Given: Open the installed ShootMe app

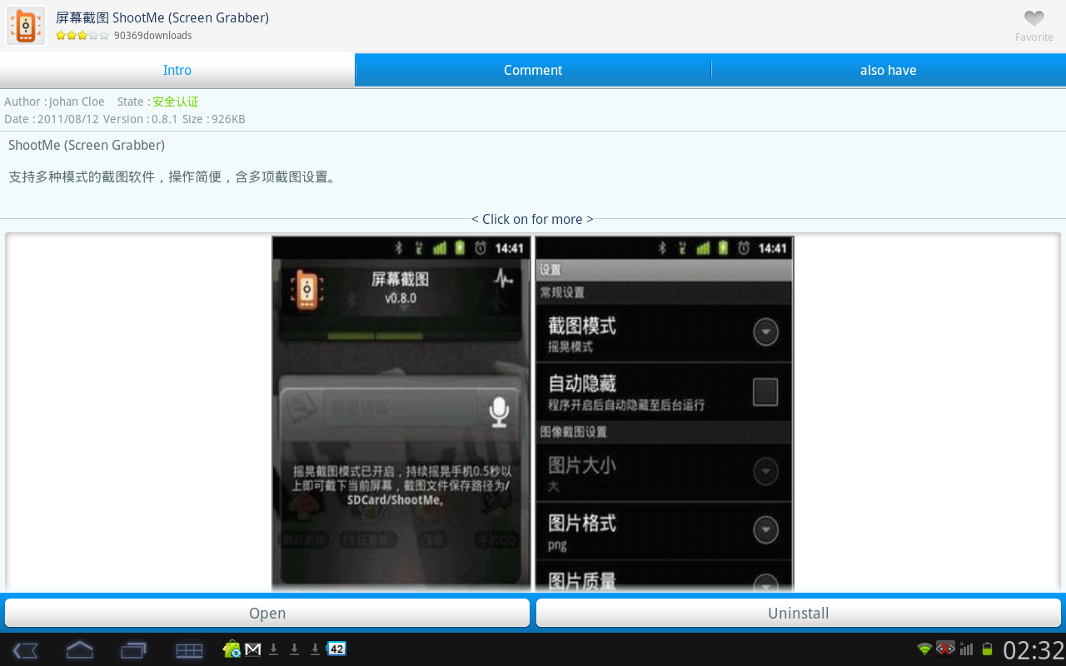Looking at the screenshot, I should point(267,613).
